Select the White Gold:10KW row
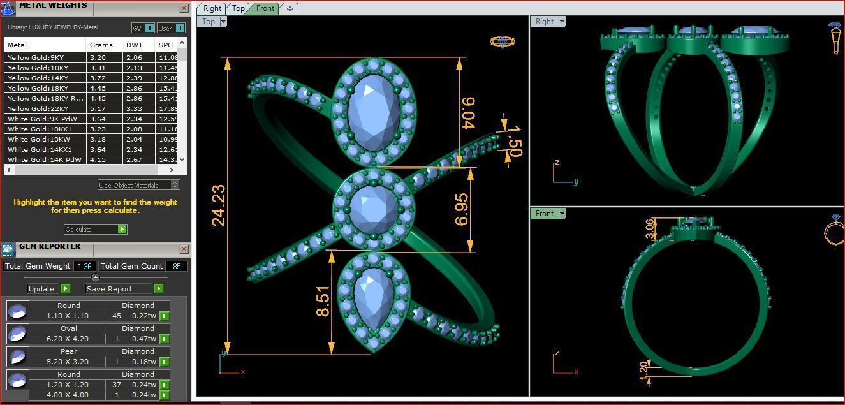 (91, 139)
